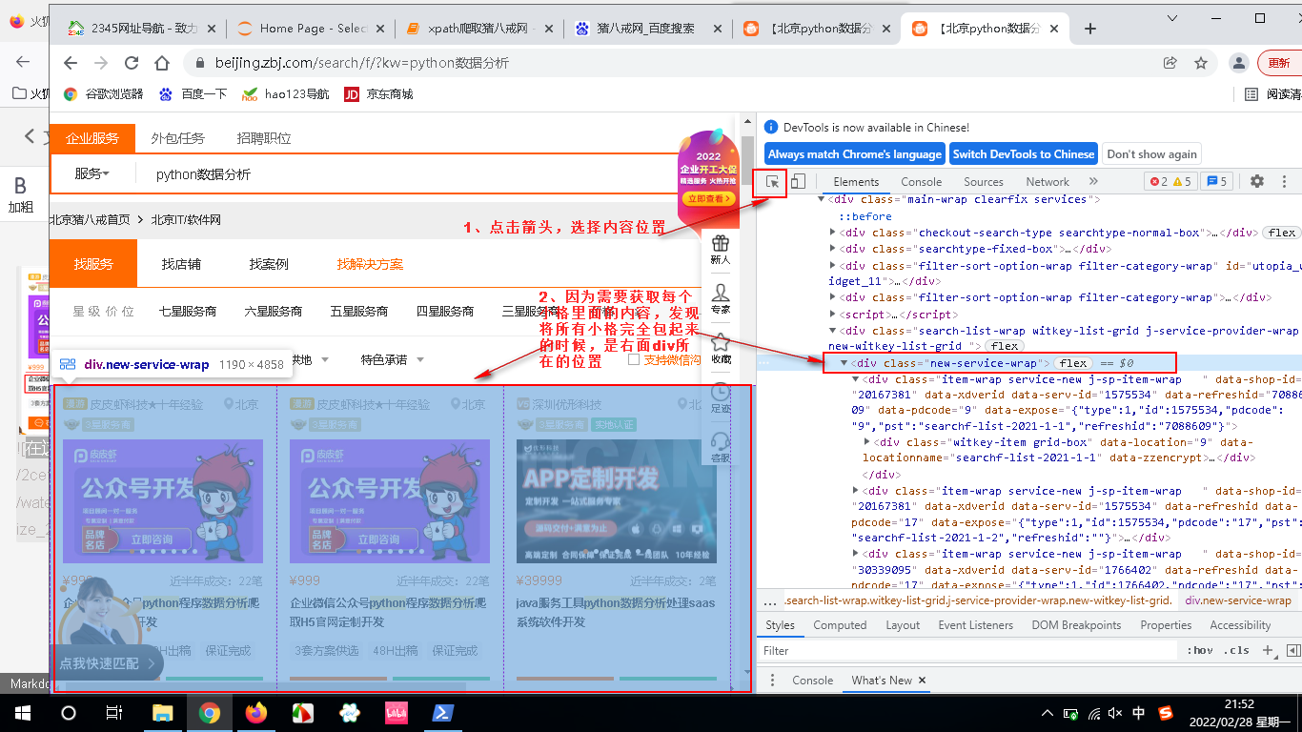Viewport: 1302px width, 732px height.
Task: Open the DOM Breakpoints tab
Action: (x=1076, y=625)
